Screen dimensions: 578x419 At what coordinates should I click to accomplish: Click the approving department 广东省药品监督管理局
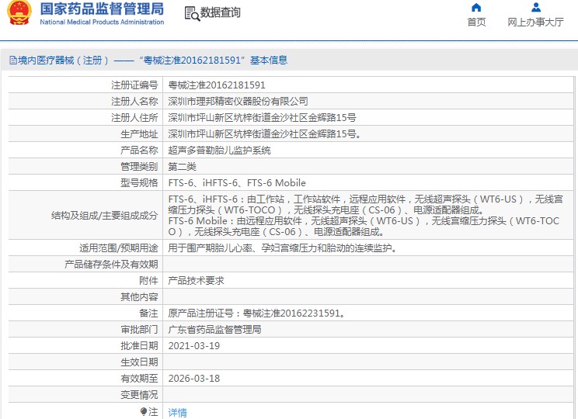point(214,330)
